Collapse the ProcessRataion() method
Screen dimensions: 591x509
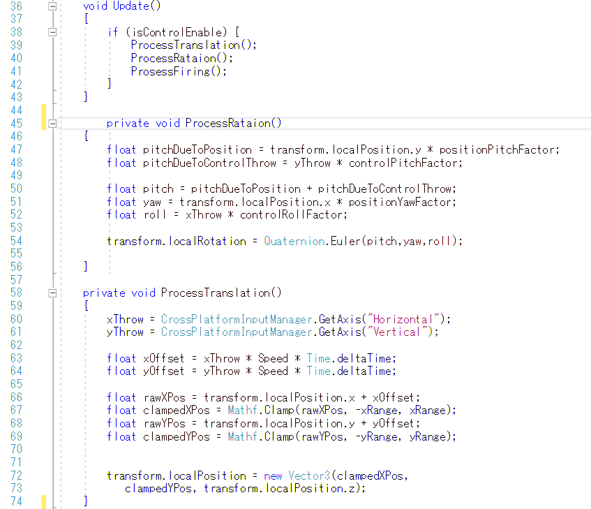point(52,124)
